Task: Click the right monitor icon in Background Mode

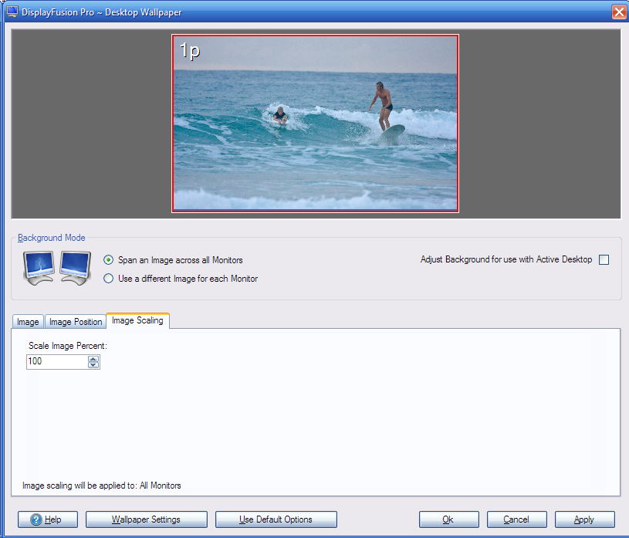Action: tap(76, 267)
